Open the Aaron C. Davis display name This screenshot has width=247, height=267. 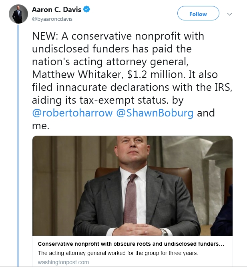pos(57,10)
